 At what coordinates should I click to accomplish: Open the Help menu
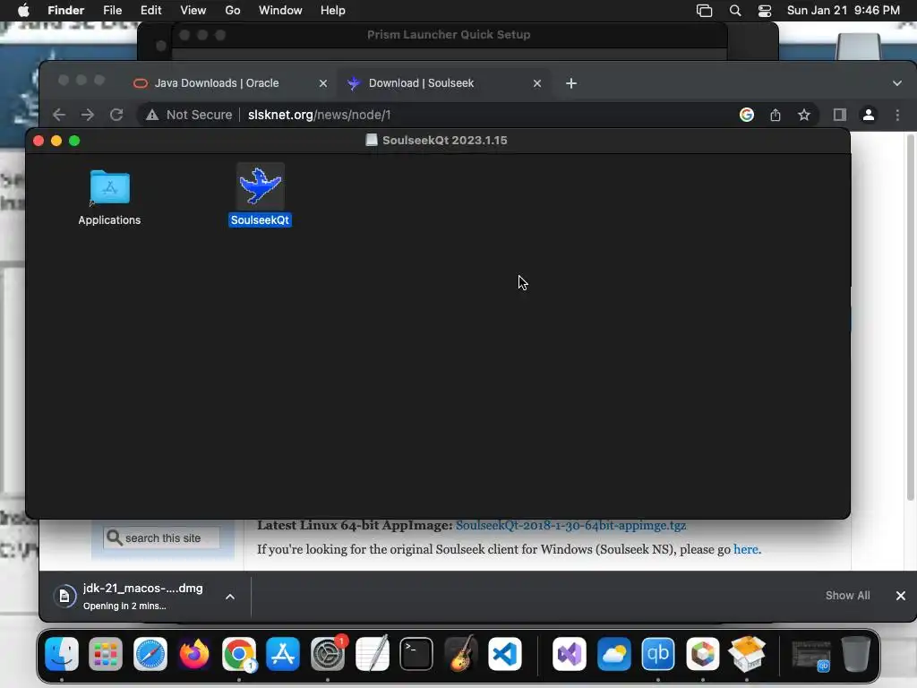[x=333, y=11]
